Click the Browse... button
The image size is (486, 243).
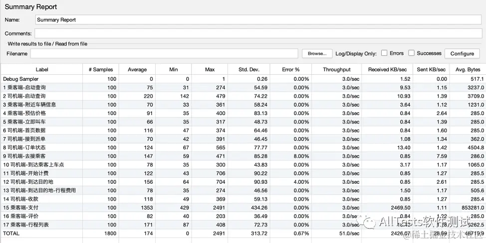click(x=317, y=53)
